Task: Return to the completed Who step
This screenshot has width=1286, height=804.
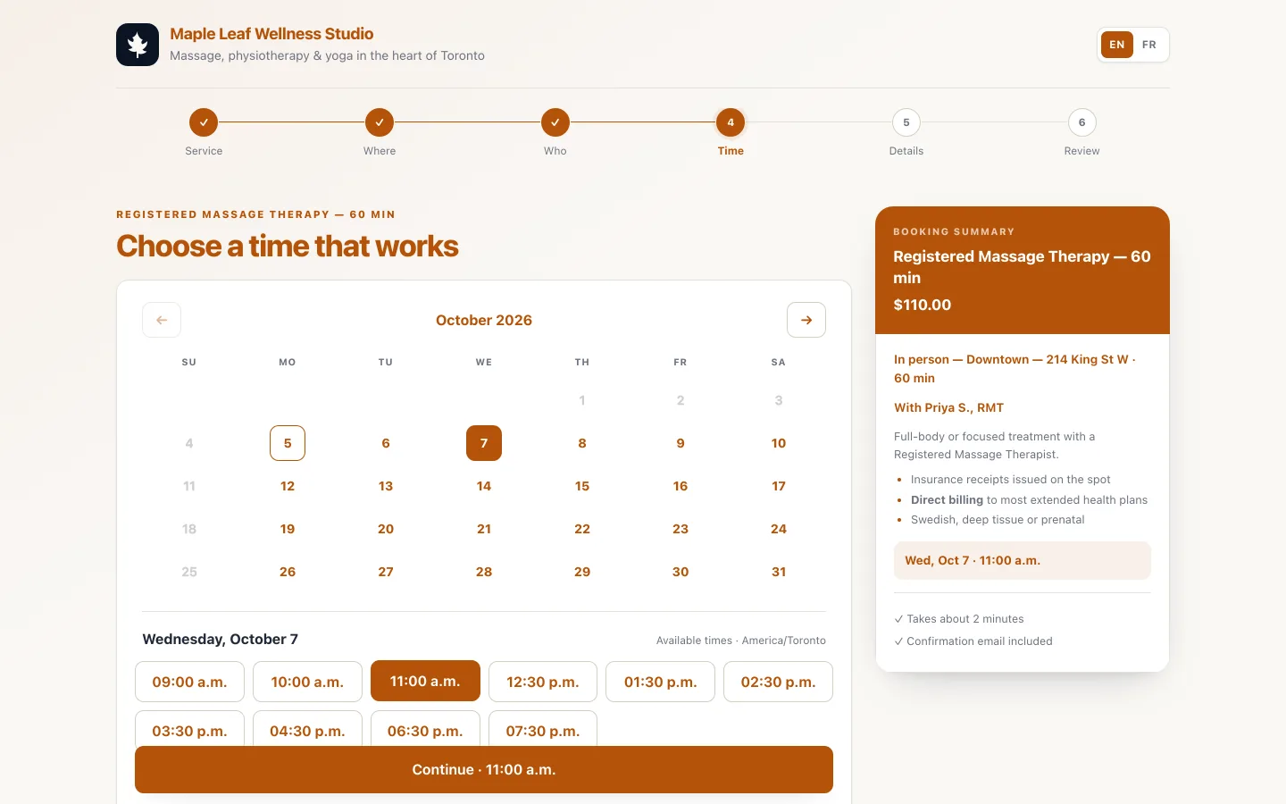Action: pyautogui.click(x=555, y=122)
